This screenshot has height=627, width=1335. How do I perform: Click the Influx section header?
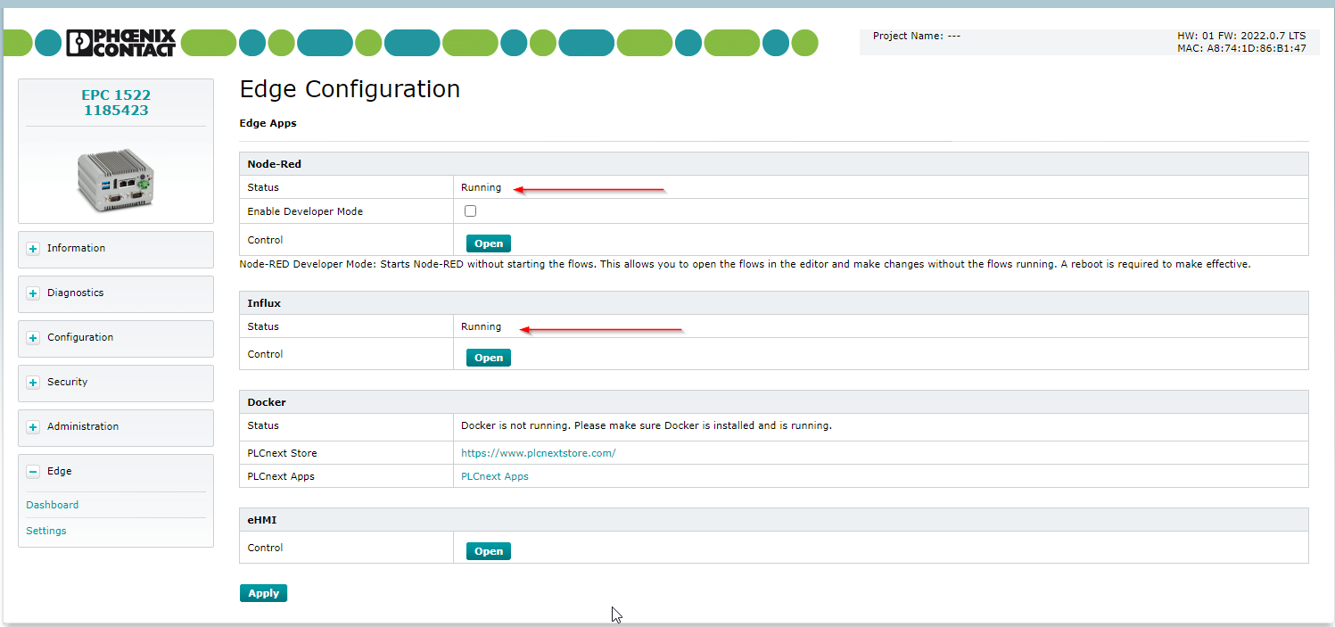[774, 303]
